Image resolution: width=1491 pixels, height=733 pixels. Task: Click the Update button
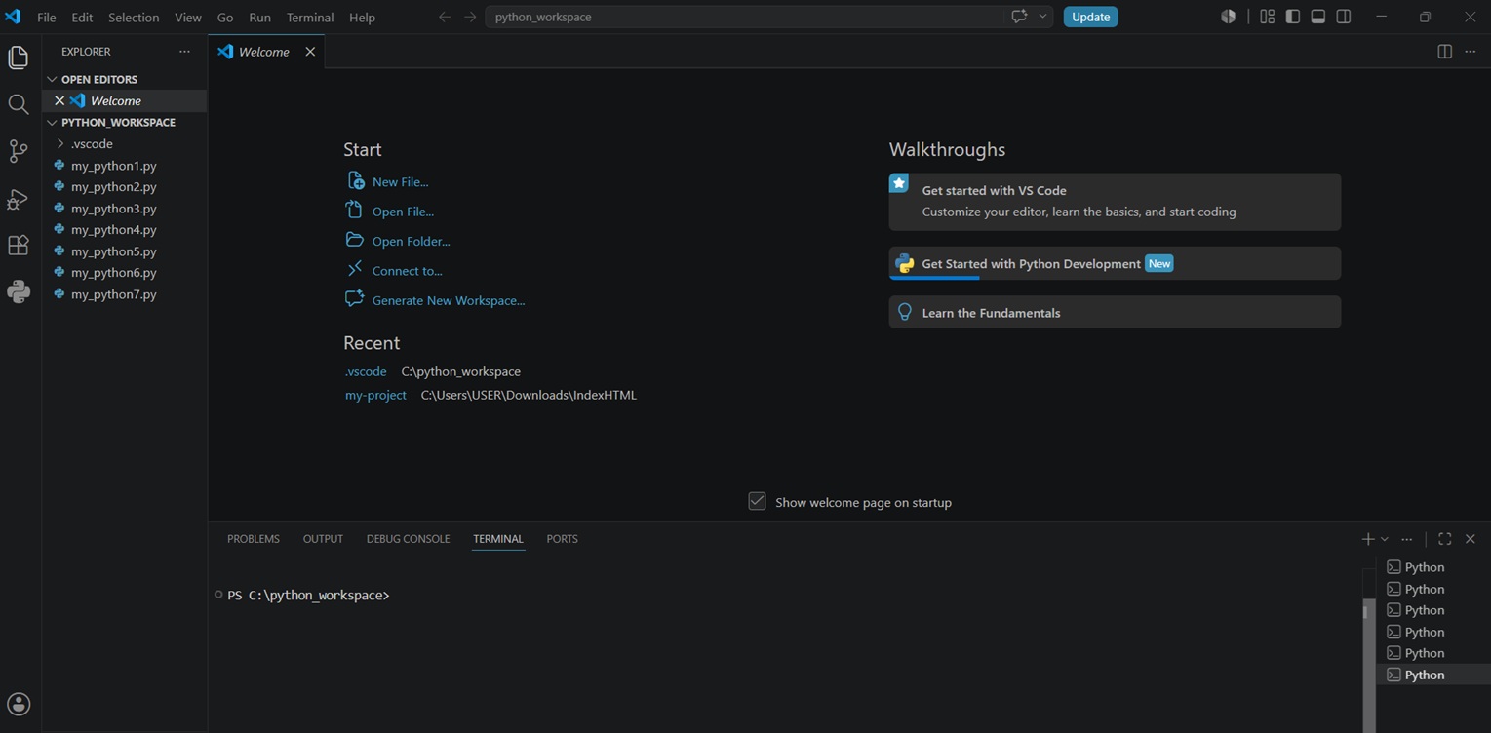coord(1090,17)
